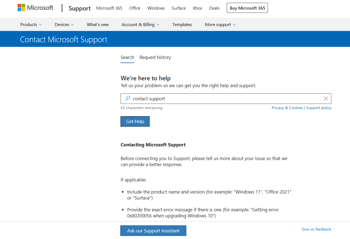
Task: Click the "Contact Microsoft Support" banner title
Action: click(64, 39)
